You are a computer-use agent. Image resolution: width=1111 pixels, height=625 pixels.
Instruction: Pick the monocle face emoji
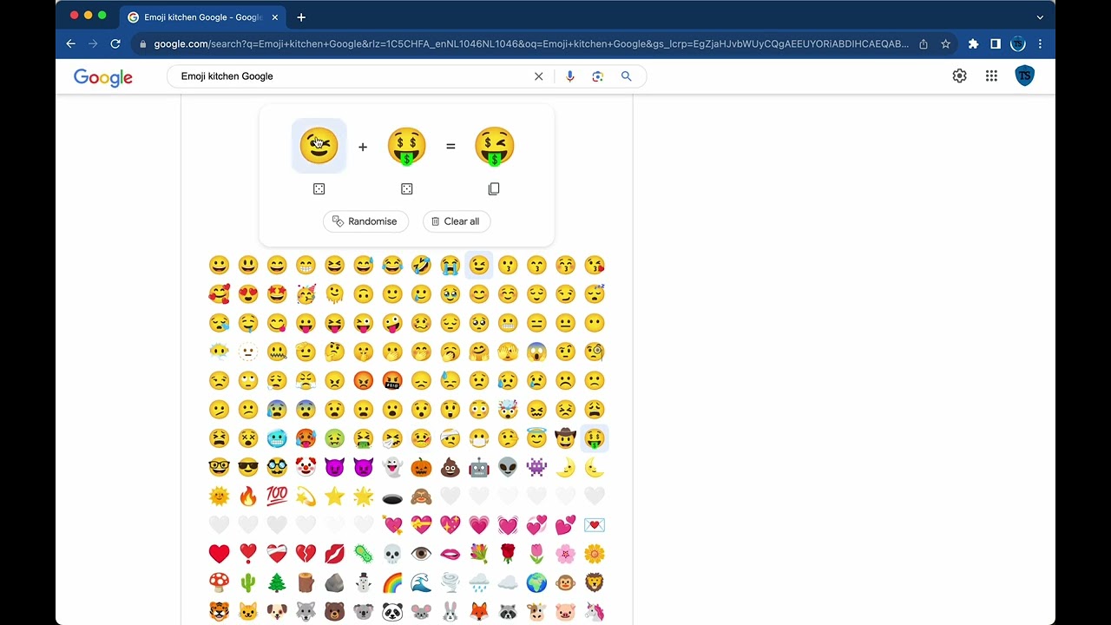click(x=595, y=352)
